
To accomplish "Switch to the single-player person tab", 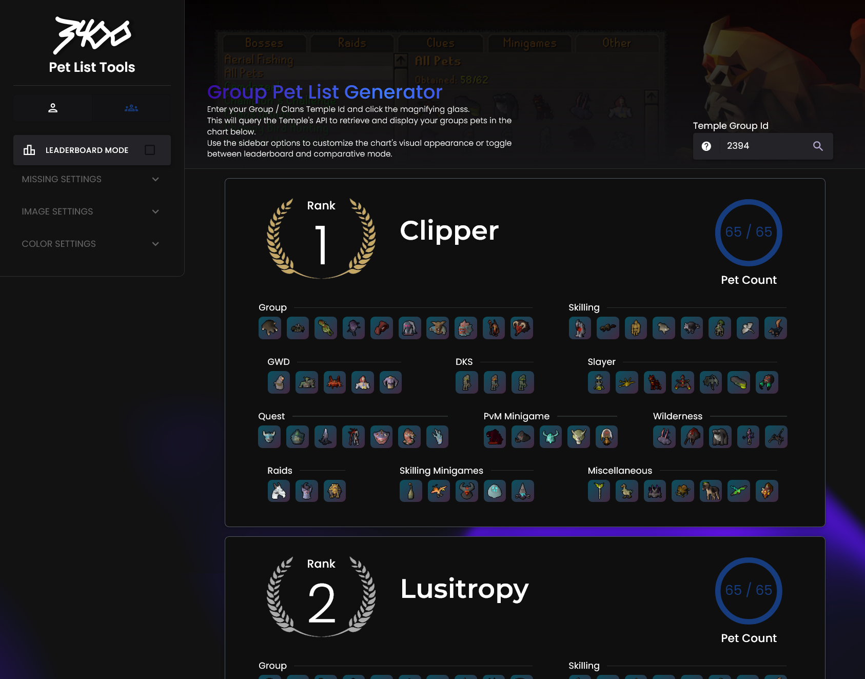I will (53, 108).
